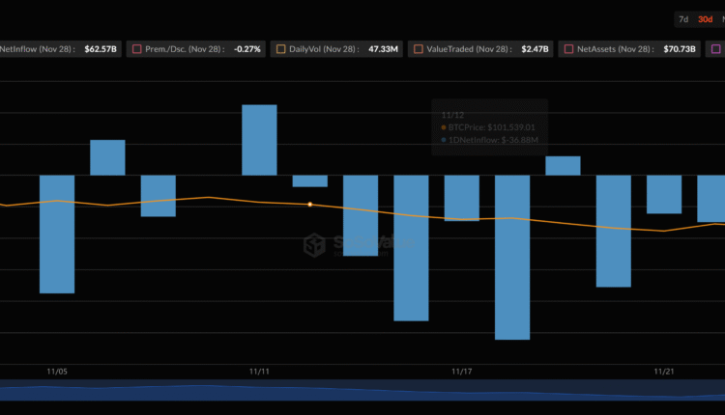Enable the DailyVol series checkbox
The image size is (725, 415).
click(x=280, y=48)
